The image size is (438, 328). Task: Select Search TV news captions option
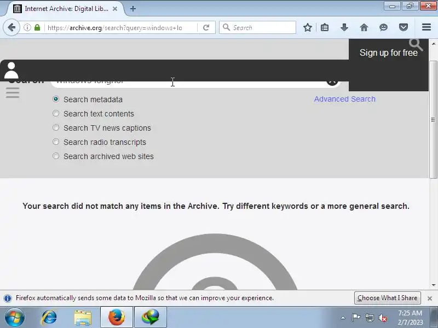56,127
